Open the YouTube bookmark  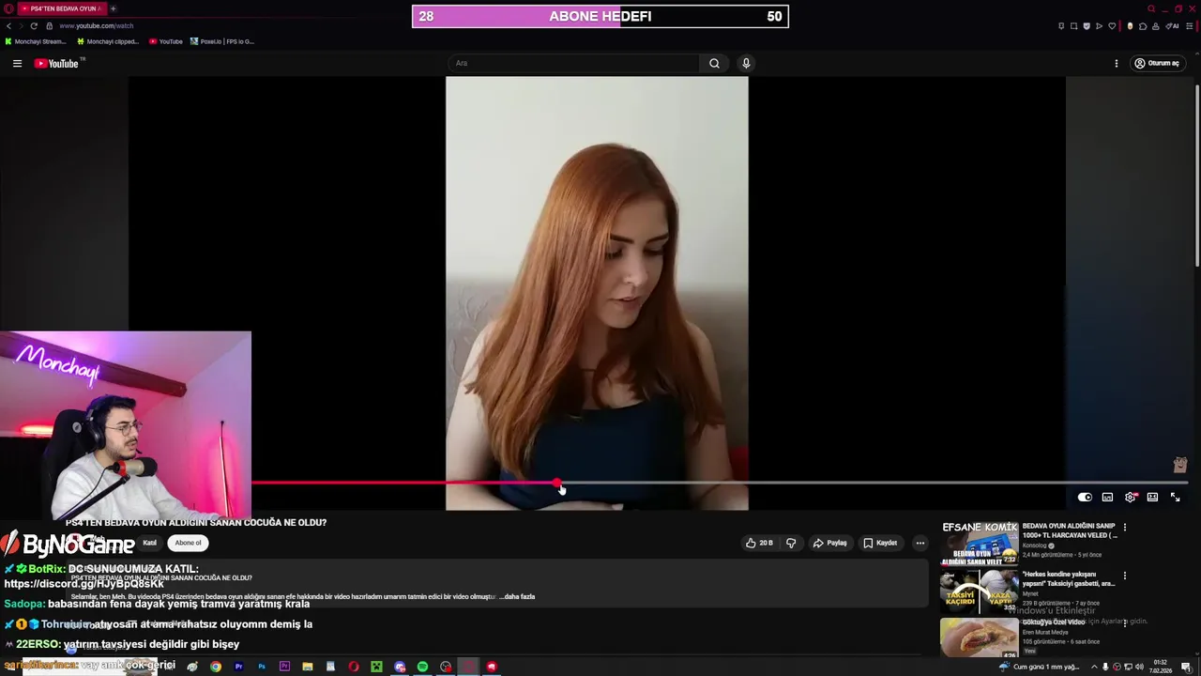[x=166, y=41]
